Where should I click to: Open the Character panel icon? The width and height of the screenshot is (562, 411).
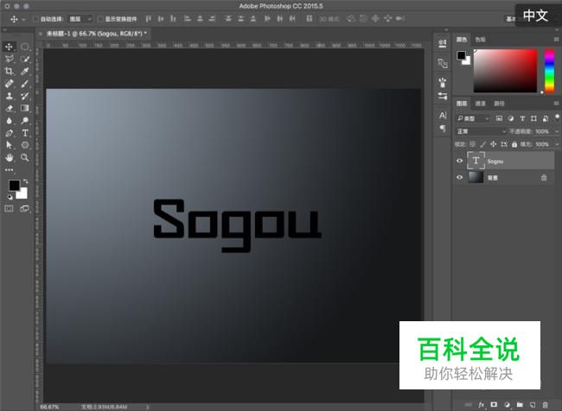(x=443, y=116)
